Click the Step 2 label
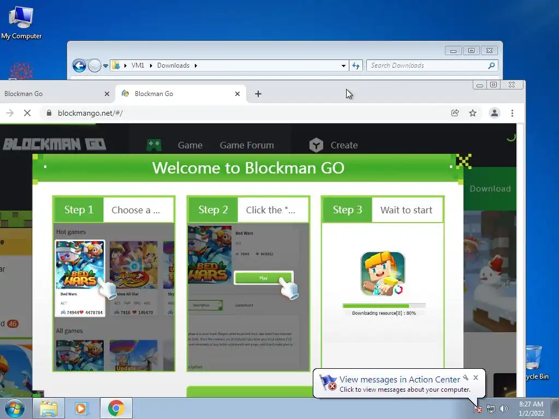 pyautogui.click(x=213, y=210)
